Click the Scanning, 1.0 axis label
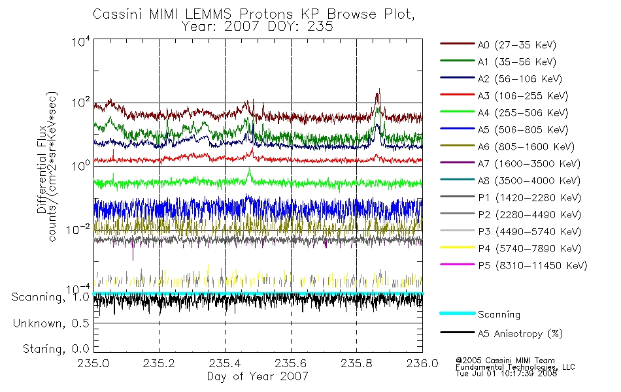Image resolution: width=621 pixels, height=392 pixels. (50, 297)
